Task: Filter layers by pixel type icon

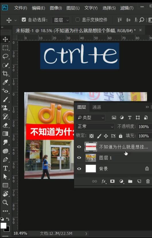Action: (114, 118)
